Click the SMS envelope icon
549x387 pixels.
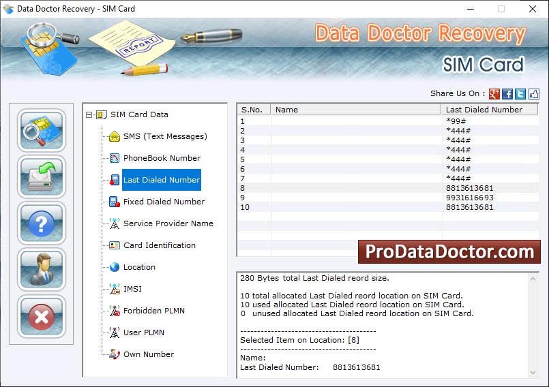point(115,136)
